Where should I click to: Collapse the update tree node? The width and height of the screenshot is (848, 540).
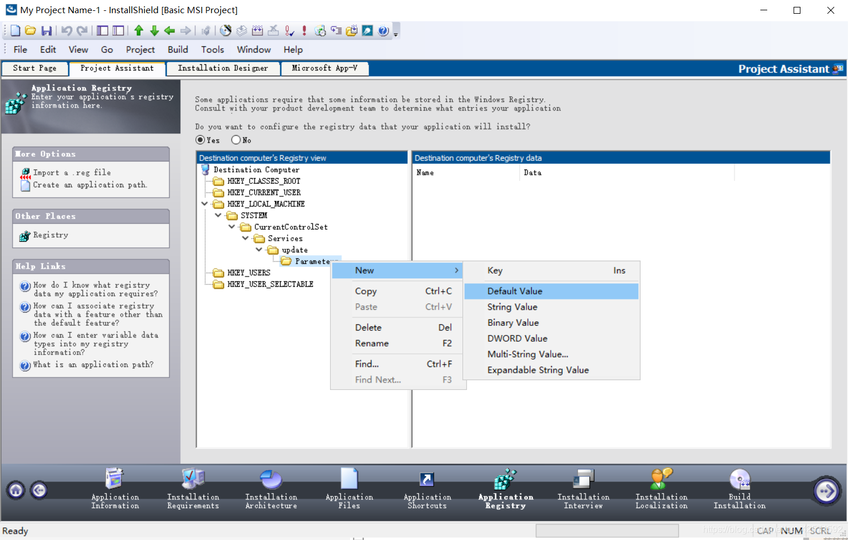coord(259,249)
